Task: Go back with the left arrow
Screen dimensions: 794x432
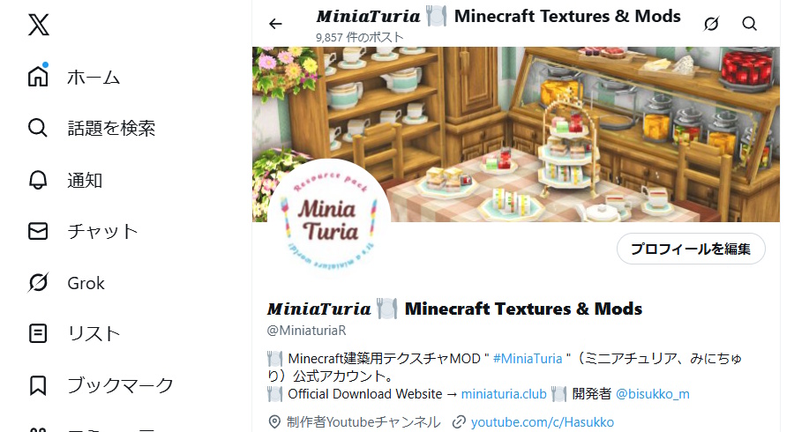Action: (x=275, y=24)
